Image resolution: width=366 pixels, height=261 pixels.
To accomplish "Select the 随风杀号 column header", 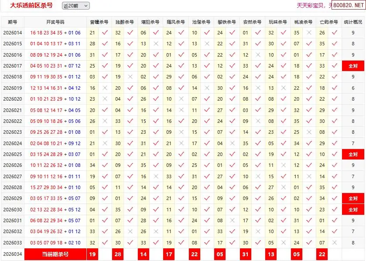I will coord(175,22).
